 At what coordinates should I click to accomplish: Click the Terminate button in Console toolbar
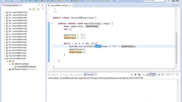pos(132,75)
